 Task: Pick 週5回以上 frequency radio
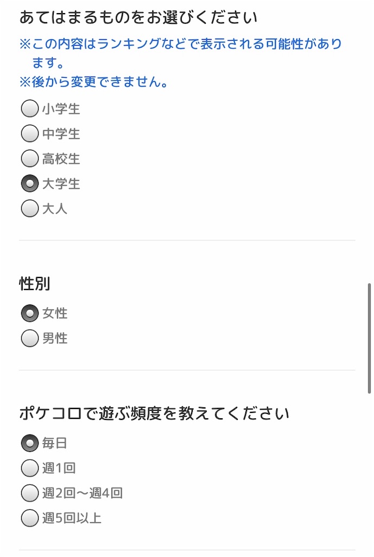click(x=30, y=518)
